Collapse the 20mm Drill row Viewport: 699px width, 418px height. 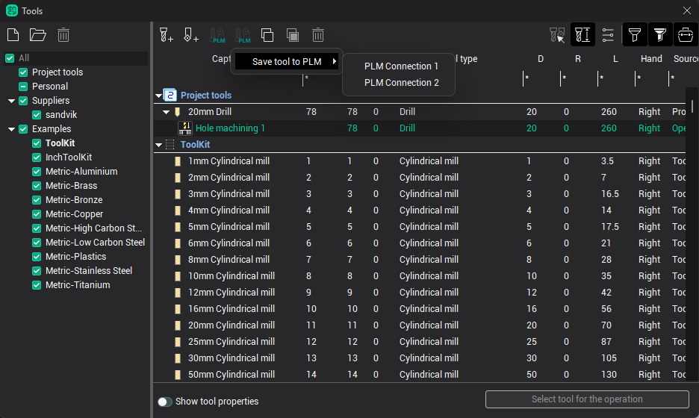[167, 112]
